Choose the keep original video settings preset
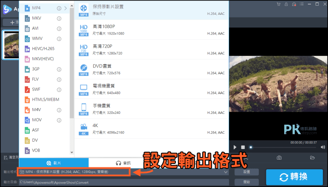The height and width of the screenshot is (187, 328). pyautogui.click(x=151, y=10)
